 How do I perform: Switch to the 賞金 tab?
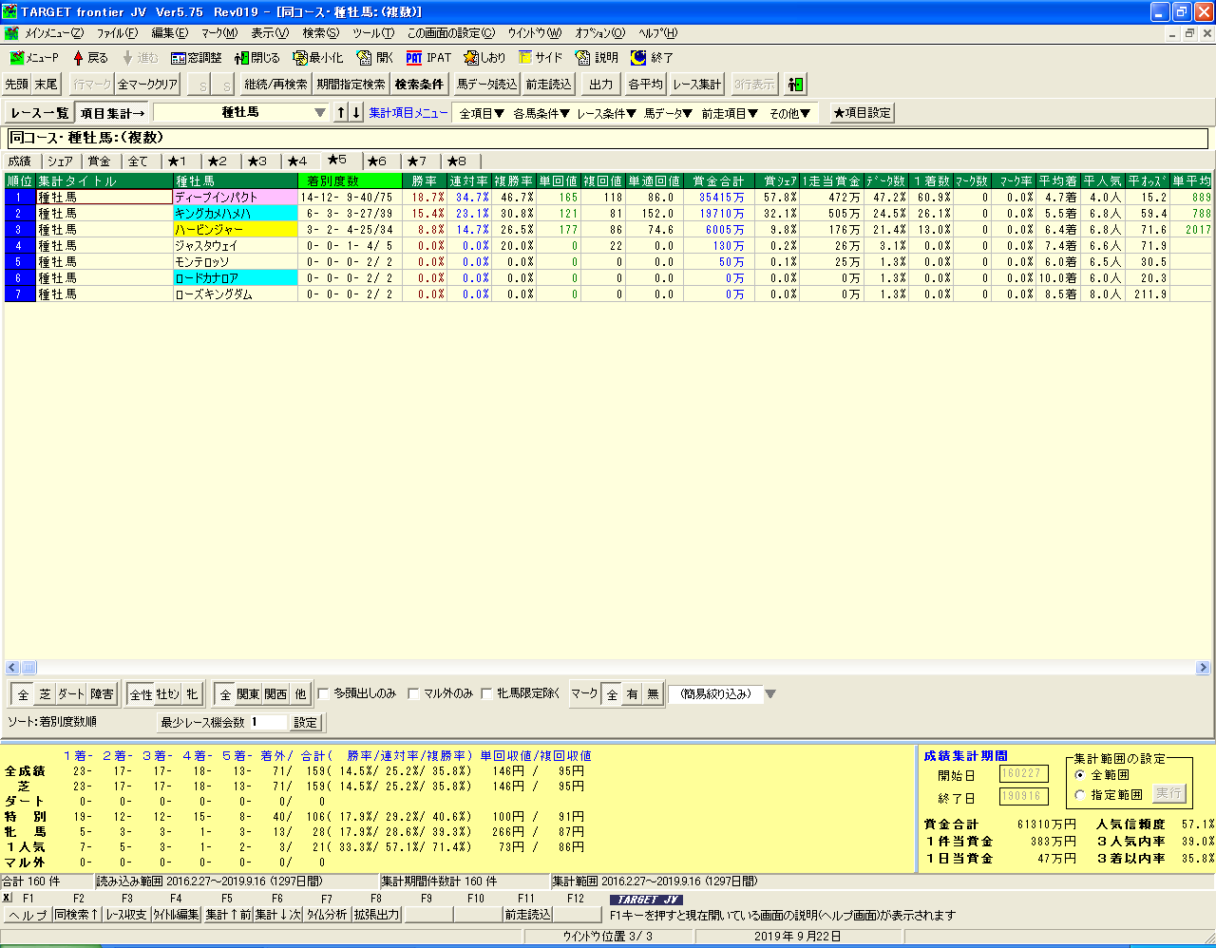coord(100,161)
